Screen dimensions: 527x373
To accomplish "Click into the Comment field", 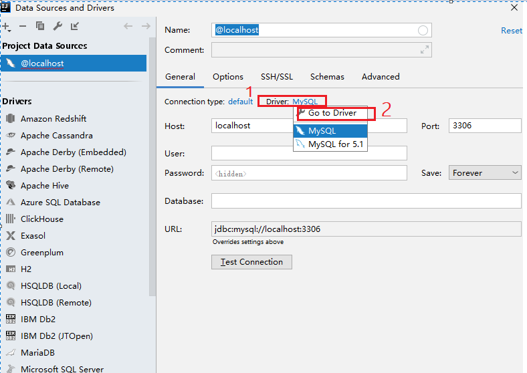I will coord(321,49).
